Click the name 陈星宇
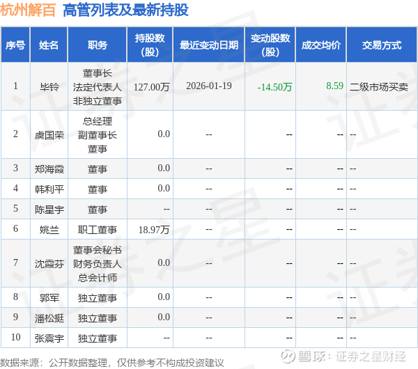Screen dimensions: 418x369 (49, 209)
